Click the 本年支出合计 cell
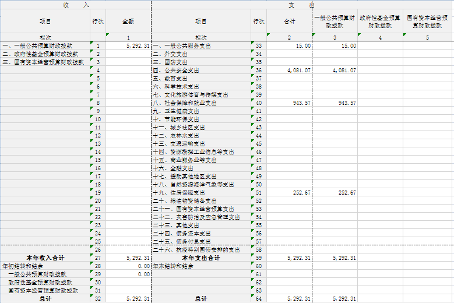Viewport: 454px width, 303px height. (200, 258)
